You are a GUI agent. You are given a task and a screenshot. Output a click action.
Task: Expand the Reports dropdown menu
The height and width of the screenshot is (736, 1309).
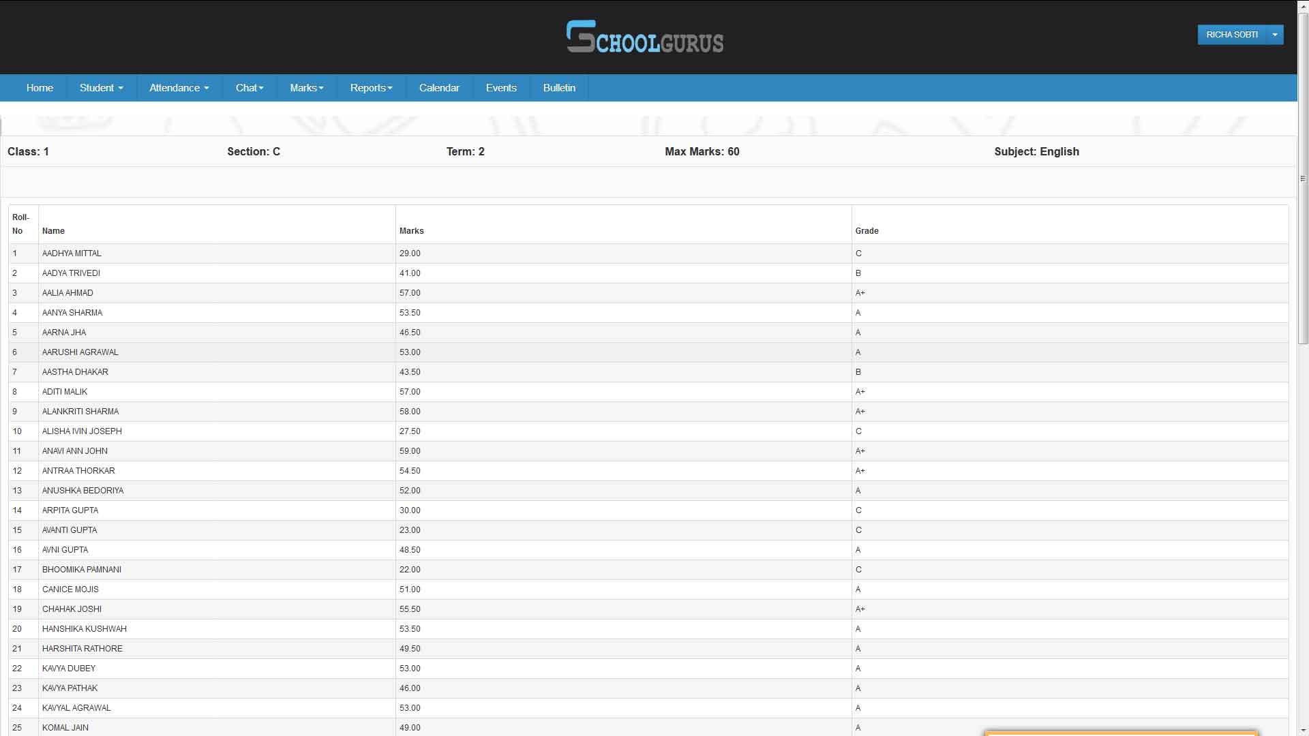(x=371, y=88)
